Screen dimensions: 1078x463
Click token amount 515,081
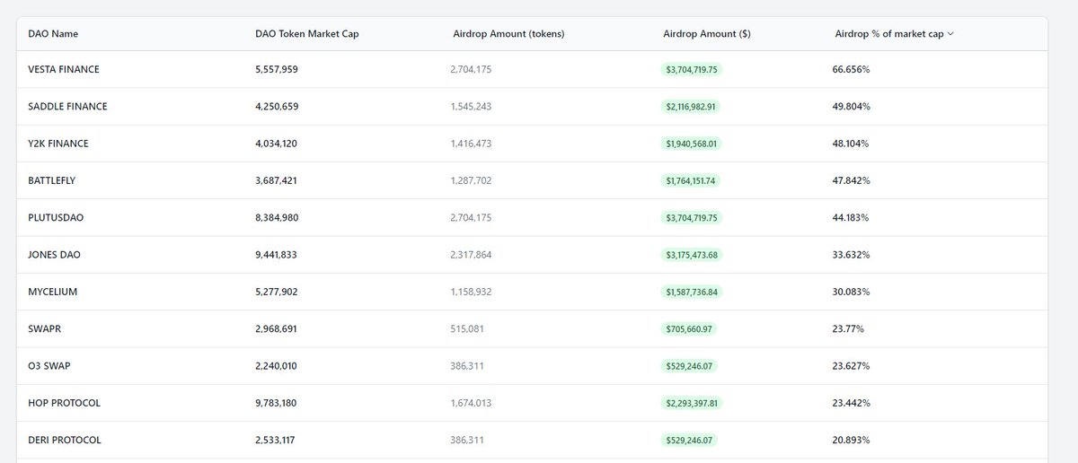pos(467,329)
